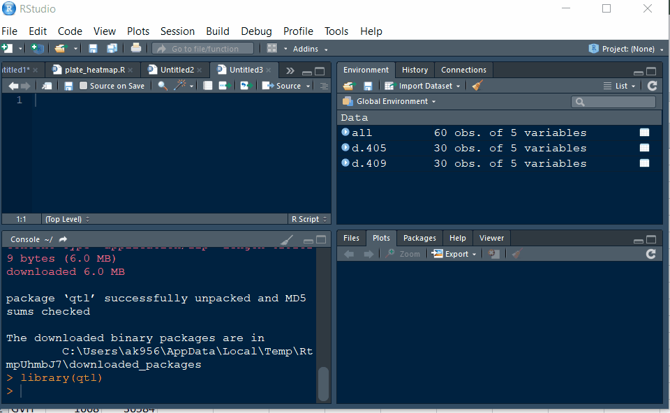Close the Untitled3 tab
The height and width of the screenshot is (413, 670).
point(268,70)
